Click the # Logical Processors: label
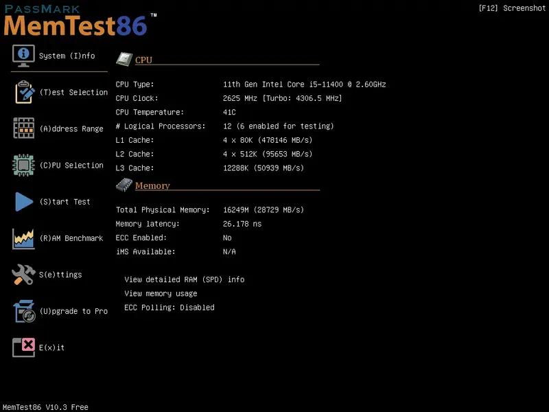 coord(161,126)
